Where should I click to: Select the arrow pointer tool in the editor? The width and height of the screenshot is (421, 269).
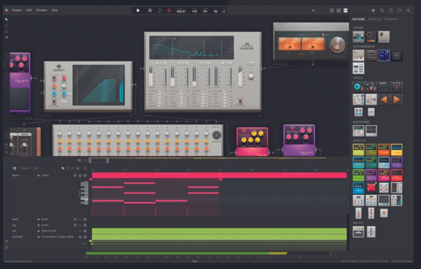(x=63, y=169)
